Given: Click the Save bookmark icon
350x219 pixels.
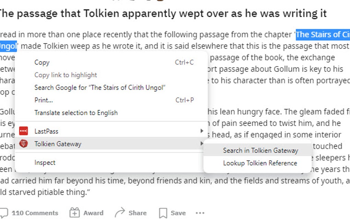Looking at the screenshot, I should click(163, 213).
